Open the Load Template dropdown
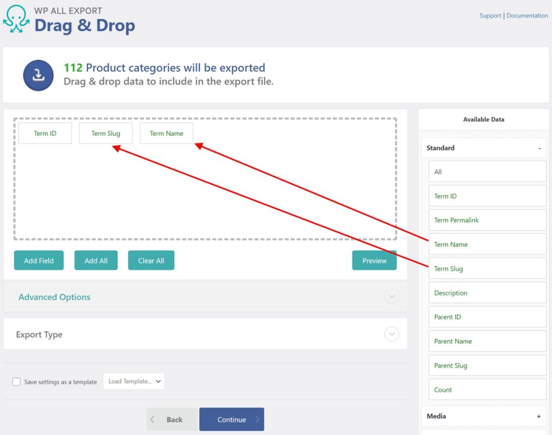The height and width of the screenshot is (435, 552). (134, 381)
